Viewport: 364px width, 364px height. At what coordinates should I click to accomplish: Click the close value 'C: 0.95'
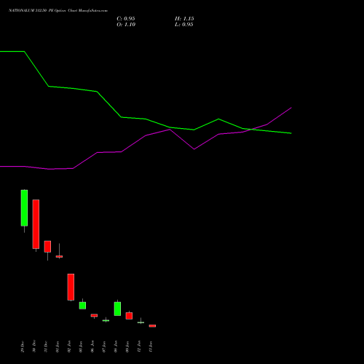click(126, 19)
